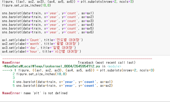Click the barplot line ending with ax=ax4)

pyautogui.click(x=48, y=25)
